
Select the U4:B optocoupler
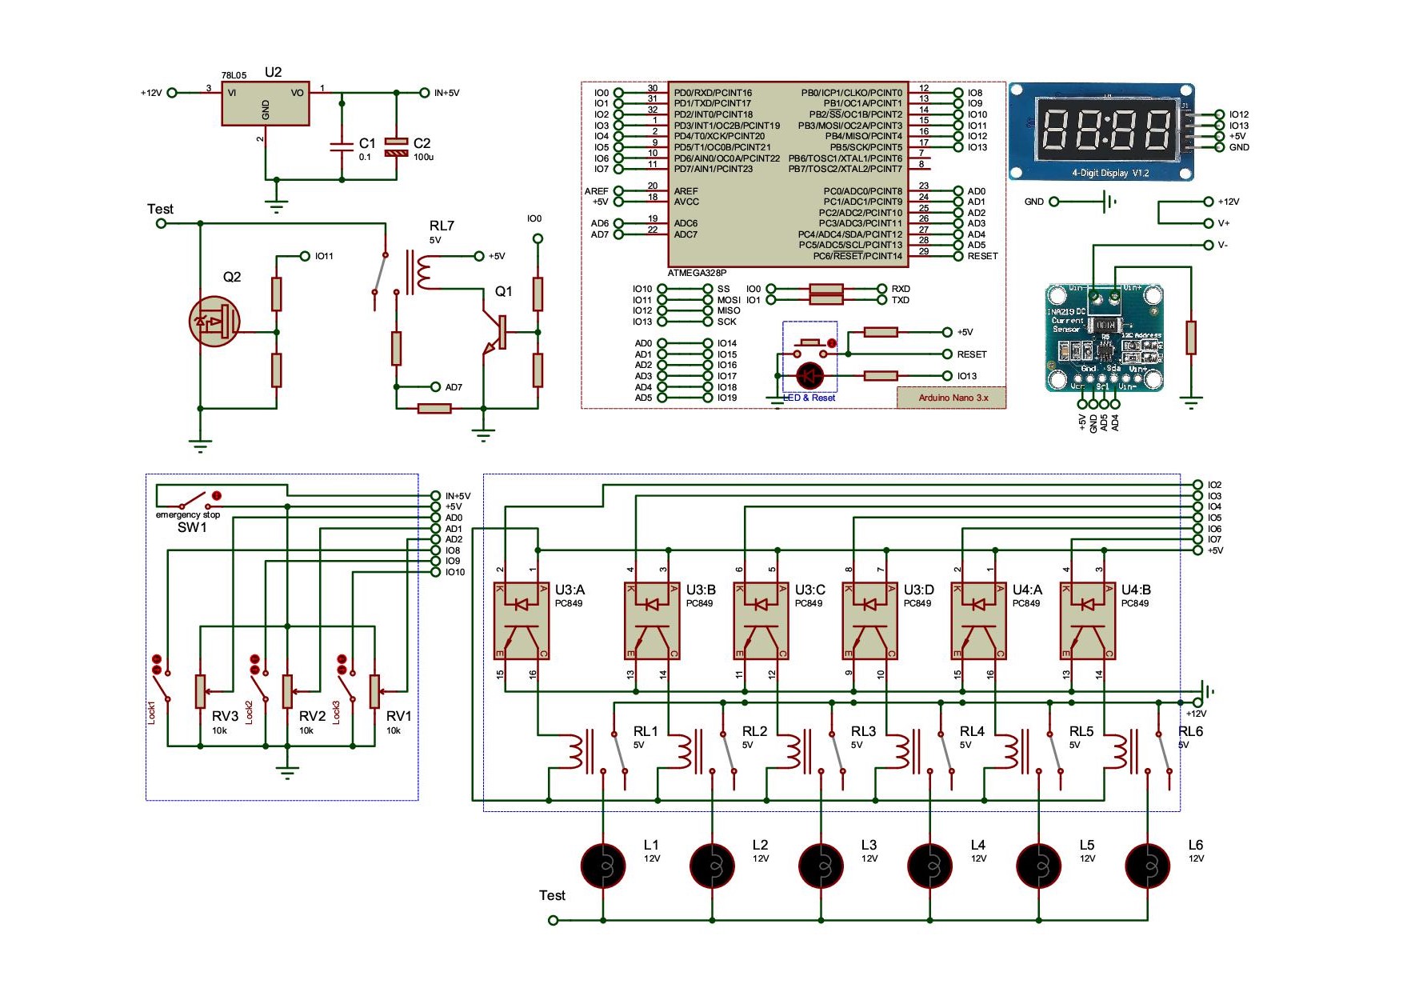1088,621
